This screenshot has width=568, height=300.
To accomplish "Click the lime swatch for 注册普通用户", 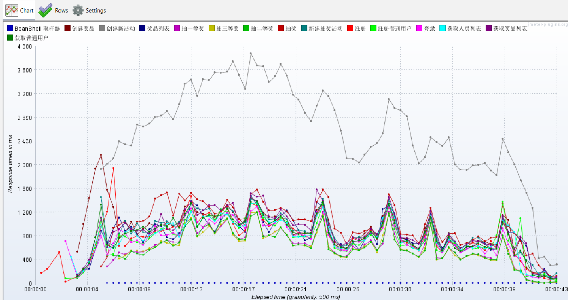I will coord(373,28).
